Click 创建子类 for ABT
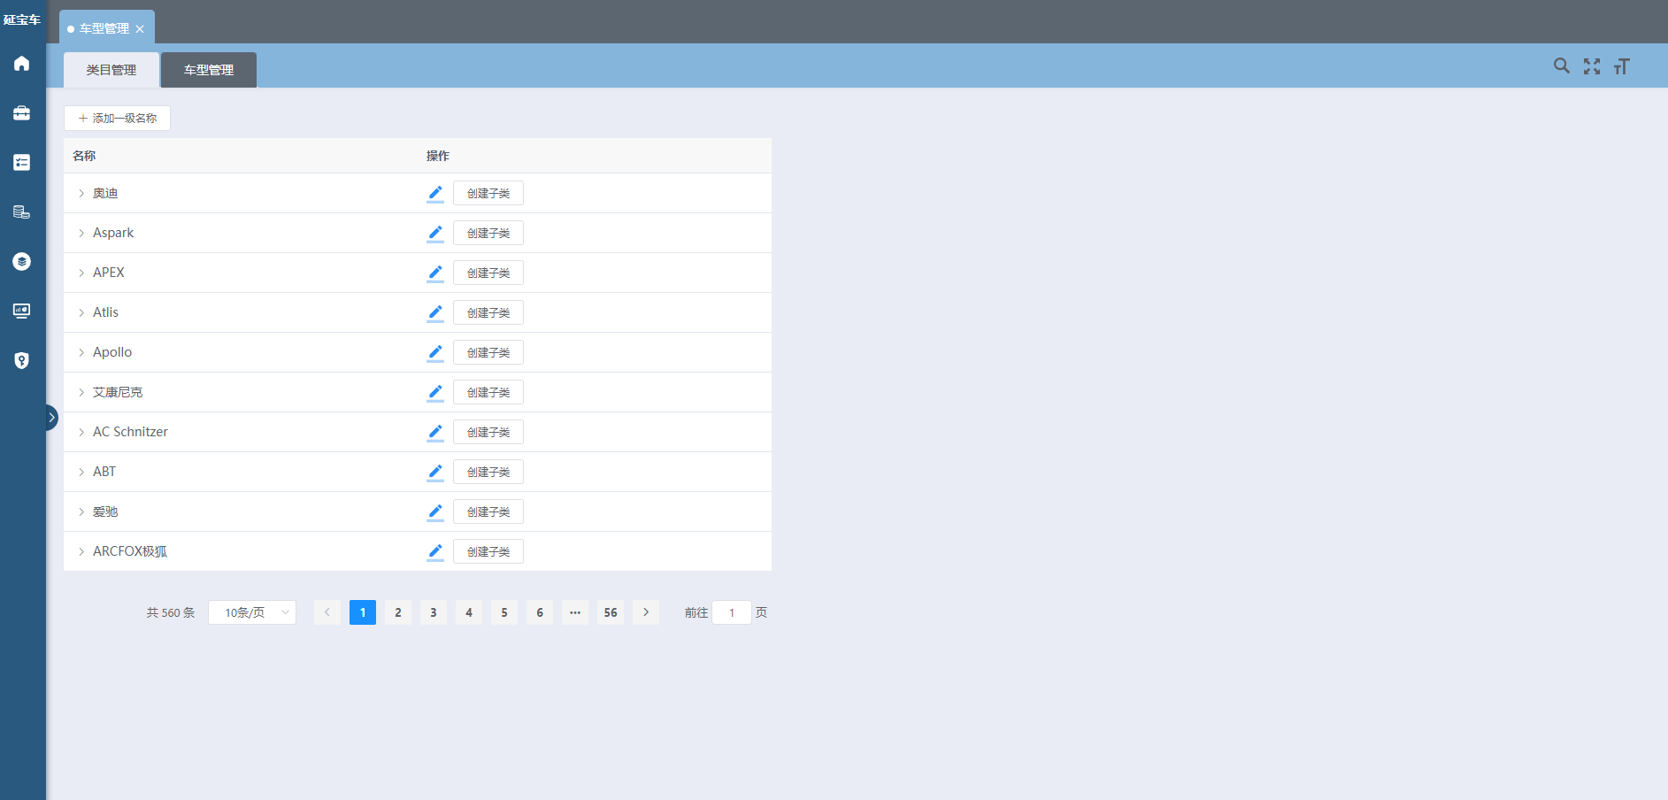The height and width of the screenshot is (800, 1668). [x=488, y=472]
